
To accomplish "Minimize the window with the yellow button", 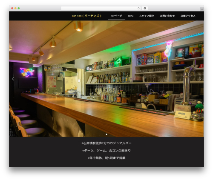I will click(15, 9).
